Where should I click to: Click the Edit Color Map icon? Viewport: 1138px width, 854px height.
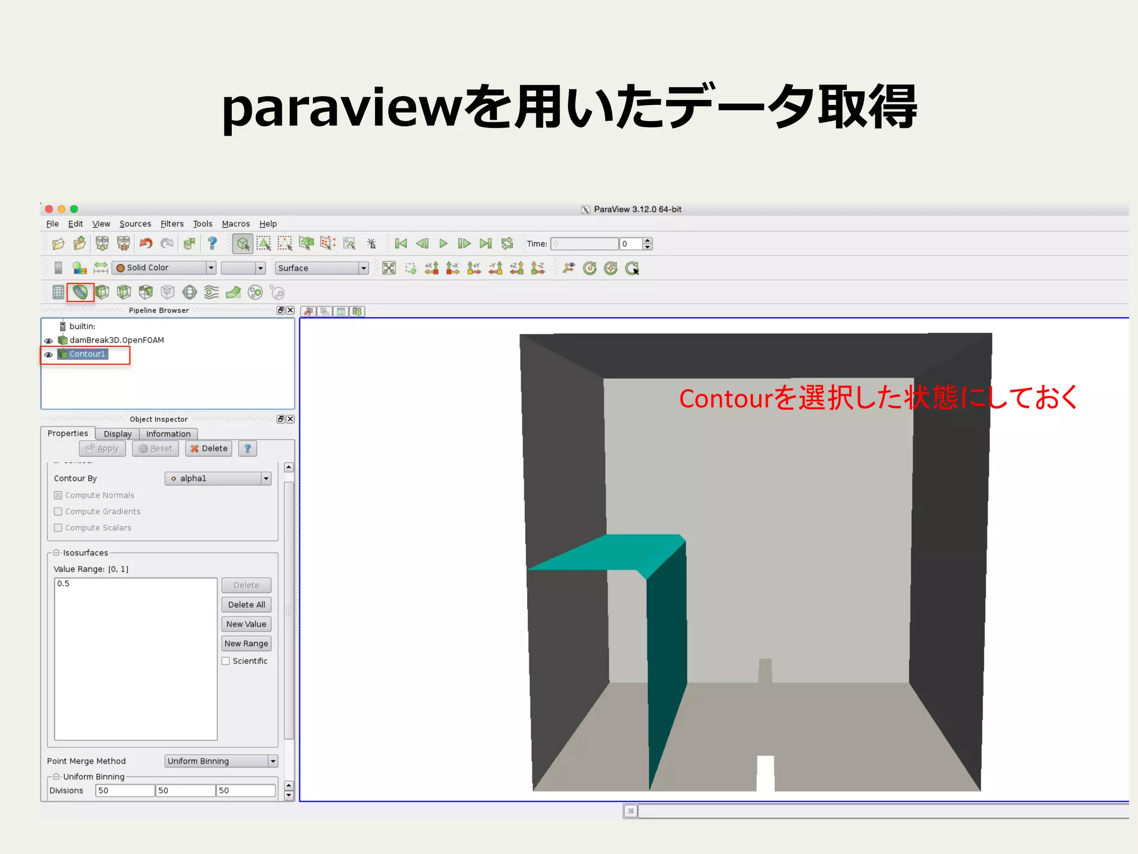click(x=79, y=268)
